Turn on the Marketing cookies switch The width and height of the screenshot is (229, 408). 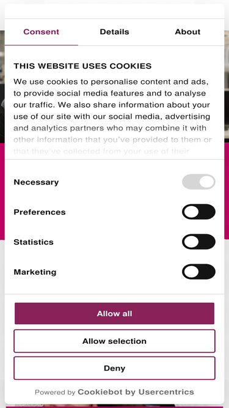tap(198, 272)
